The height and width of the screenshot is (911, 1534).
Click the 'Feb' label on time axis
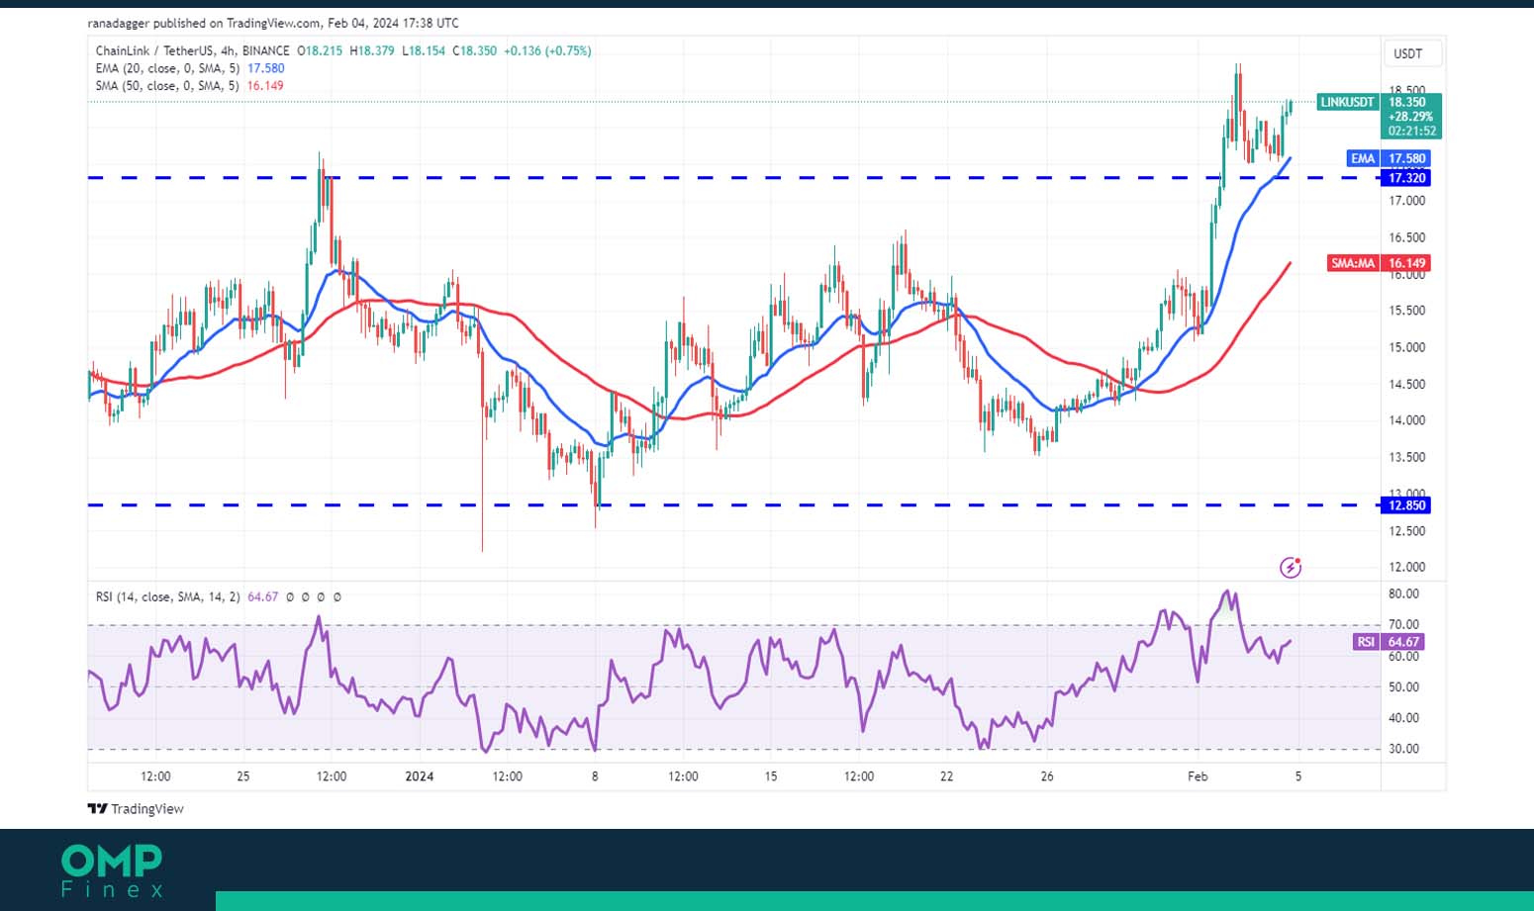tap(1198, 776)
